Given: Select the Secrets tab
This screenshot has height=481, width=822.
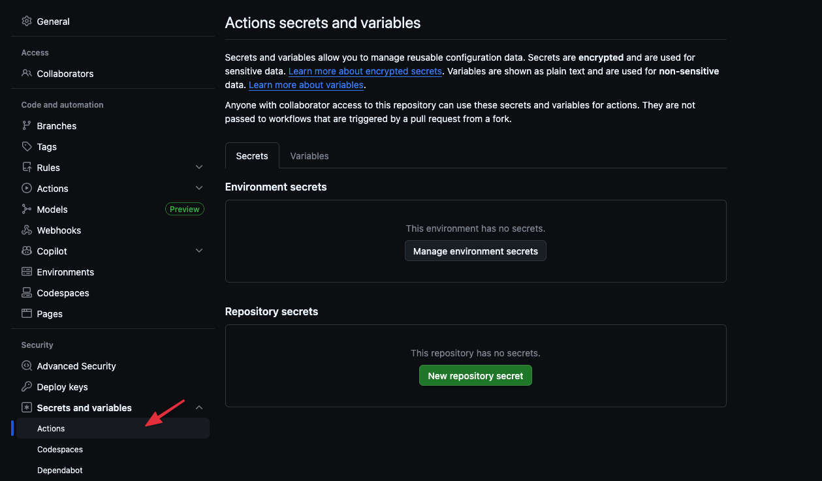Looking at the screenshot, I should pos(252,156).
